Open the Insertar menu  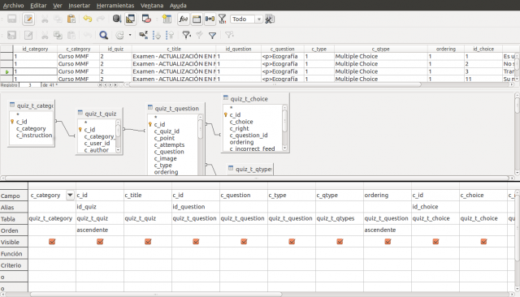click(x=80, y=6)
